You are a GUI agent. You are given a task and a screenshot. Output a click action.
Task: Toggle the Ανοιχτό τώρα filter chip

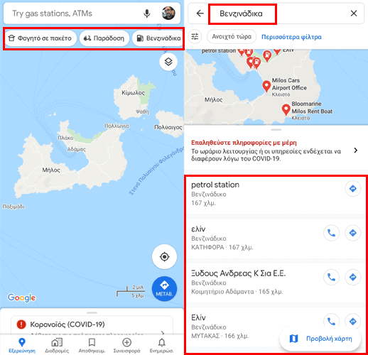232,37
